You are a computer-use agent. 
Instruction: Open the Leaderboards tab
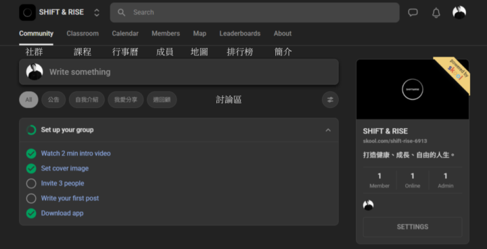(239, 34)
